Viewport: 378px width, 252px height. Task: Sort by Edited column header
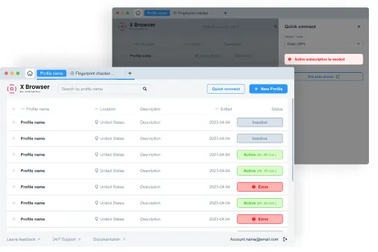pos(224,109)
